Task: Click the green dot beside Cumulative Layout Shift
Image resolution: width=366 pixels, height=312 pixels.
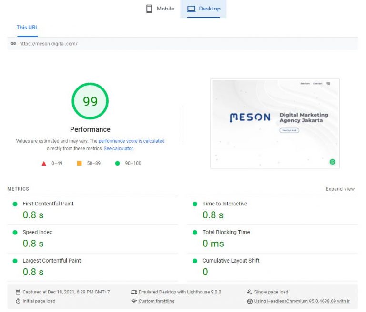Action: [195, 261]
